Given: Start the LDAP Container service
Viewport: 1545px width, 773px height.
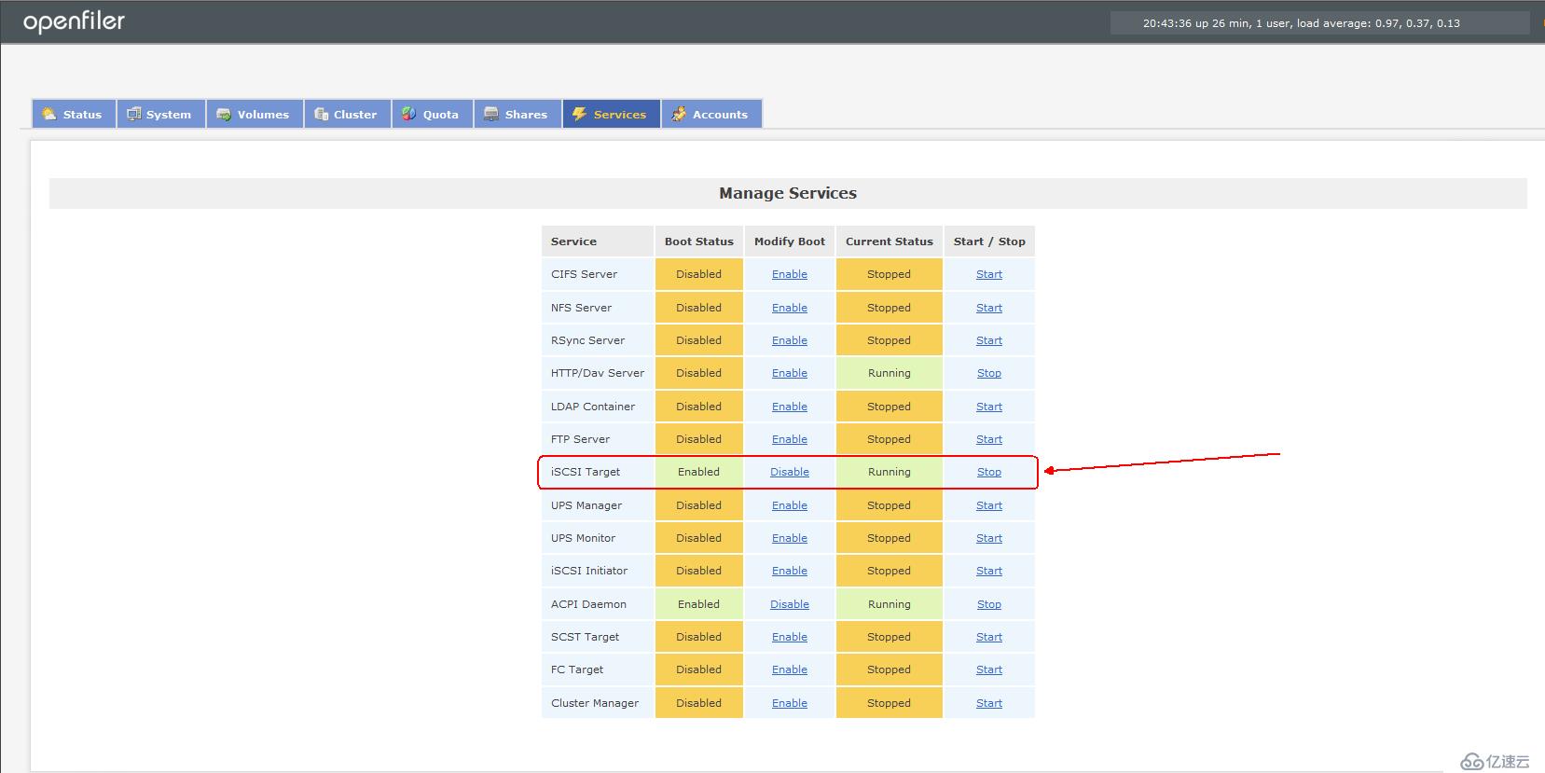Looking at the screenshot, I should [x=989, y=407].
